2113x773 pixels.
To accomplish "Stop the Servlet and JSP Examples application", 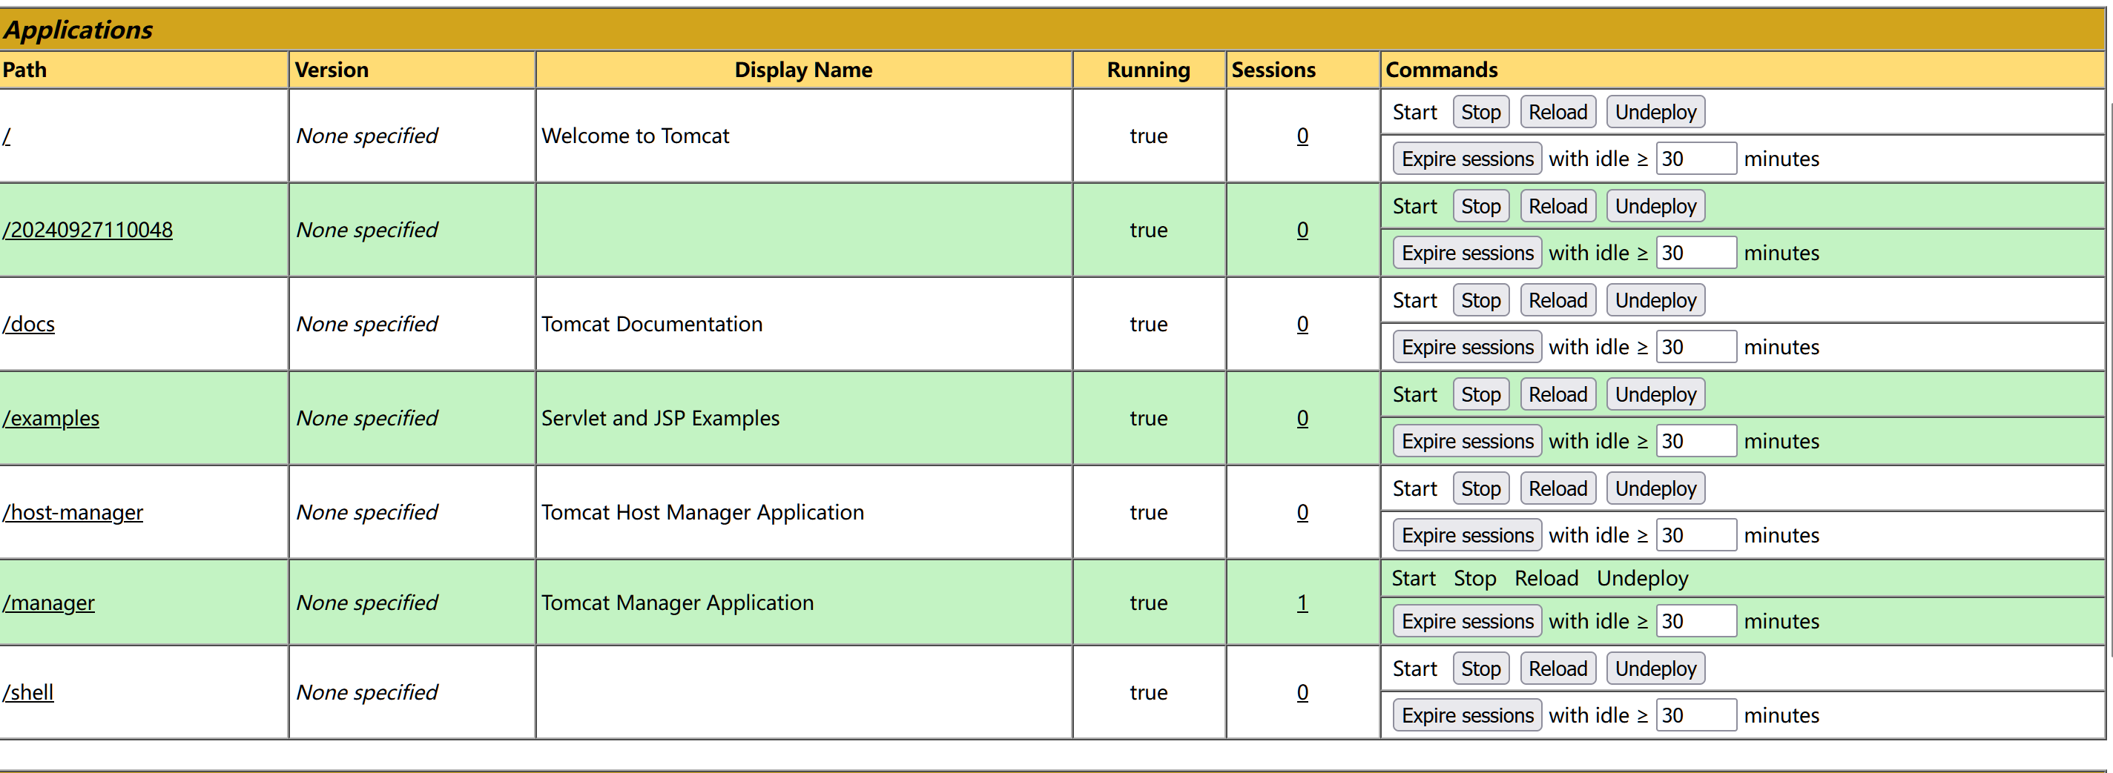I will 1480,395.
